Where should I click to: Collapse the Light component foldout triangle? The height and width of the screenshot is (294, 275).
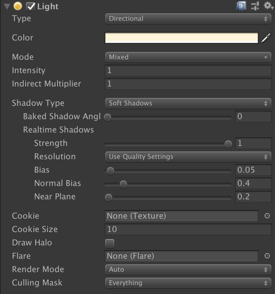(7, 7)
